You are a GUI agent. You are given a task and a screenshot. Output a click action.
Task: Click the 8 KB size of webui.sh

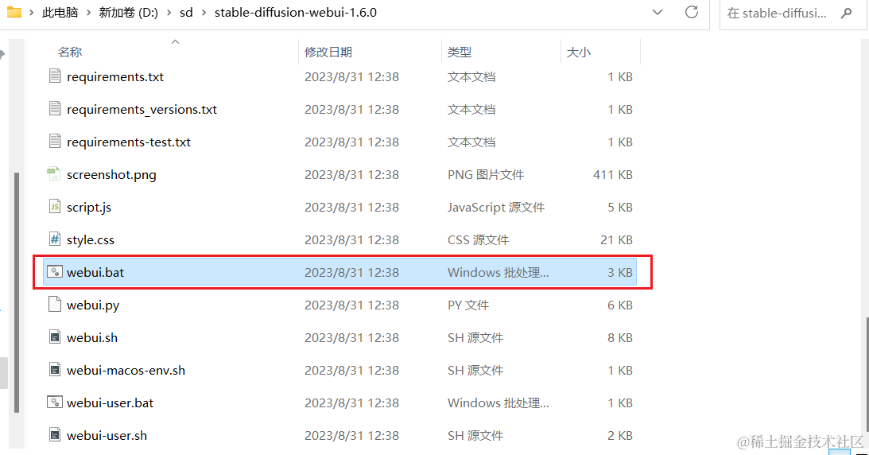click(x=620, y=337)
